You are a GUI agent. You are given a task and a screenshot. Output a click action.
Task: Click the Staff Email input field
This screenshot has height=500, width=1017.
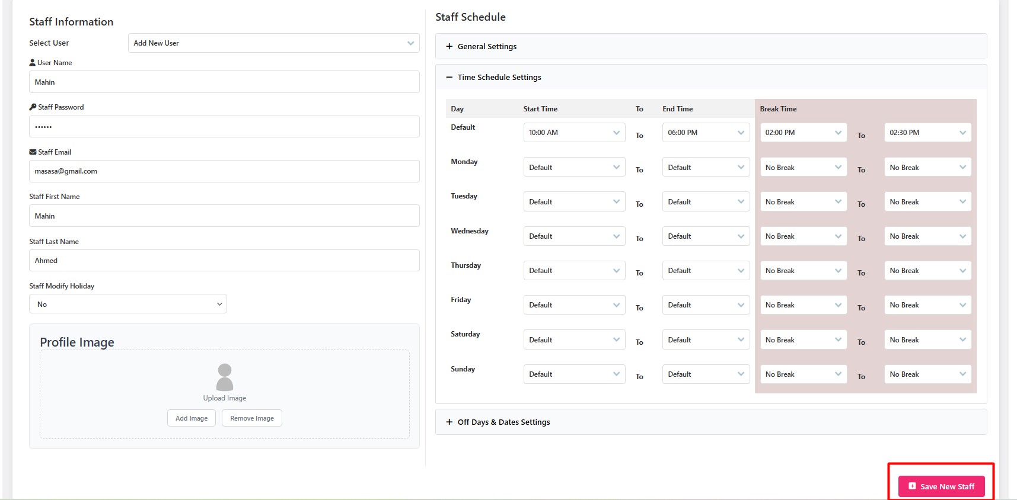(x=224, y=171)
